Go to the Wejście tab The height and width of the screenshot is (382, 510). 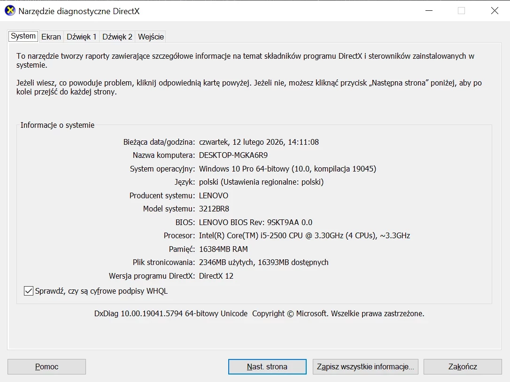[151, 37]
